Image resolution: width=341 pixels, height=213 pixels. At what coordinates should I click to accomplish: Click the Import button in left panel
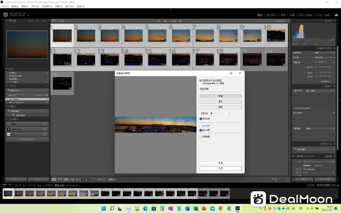point(16,179)
